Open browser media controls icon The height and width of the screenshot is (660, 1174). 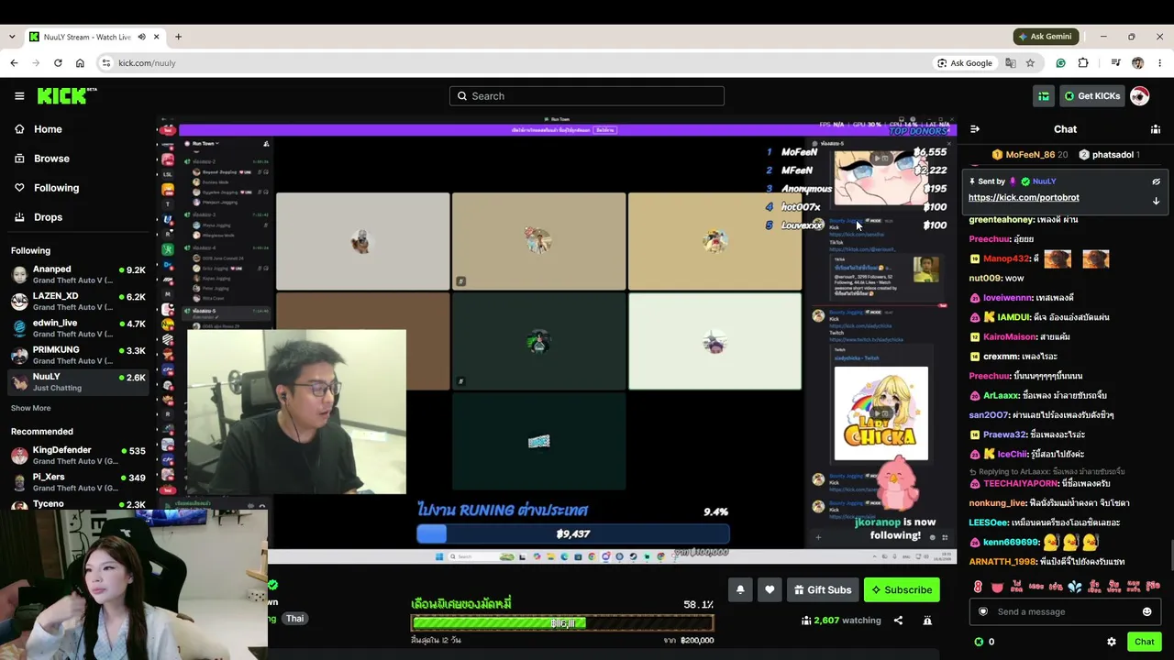pos(1115,63)
